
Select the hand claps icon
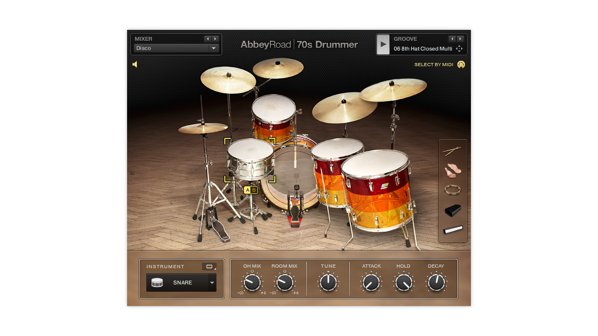452,170
